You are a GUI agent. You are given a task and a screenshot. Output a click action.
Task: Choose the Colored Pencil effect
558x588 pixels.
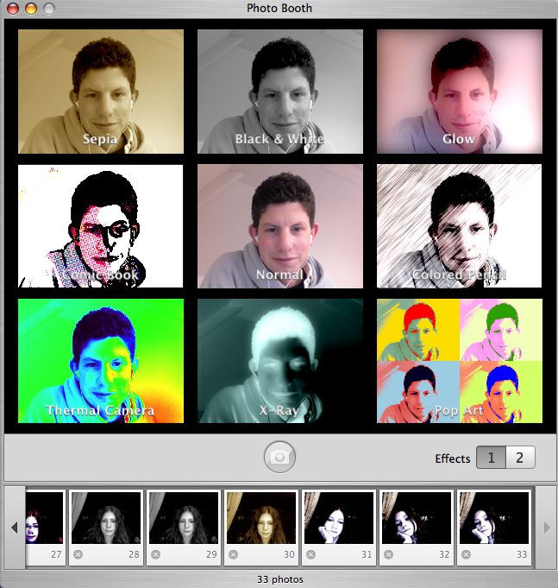click(x=460, y=226)
